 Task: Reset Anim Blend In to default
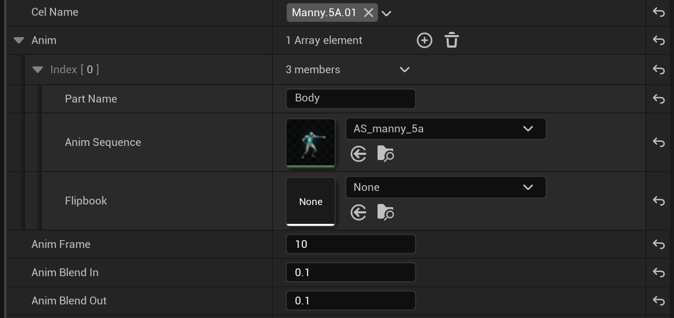point(658,272)
